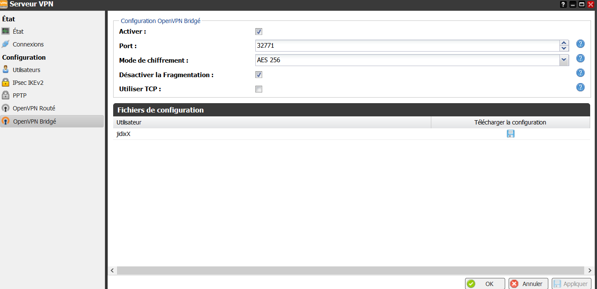
Task: Enable the Utiliser TCP checkbox
Action: (259, 89)
